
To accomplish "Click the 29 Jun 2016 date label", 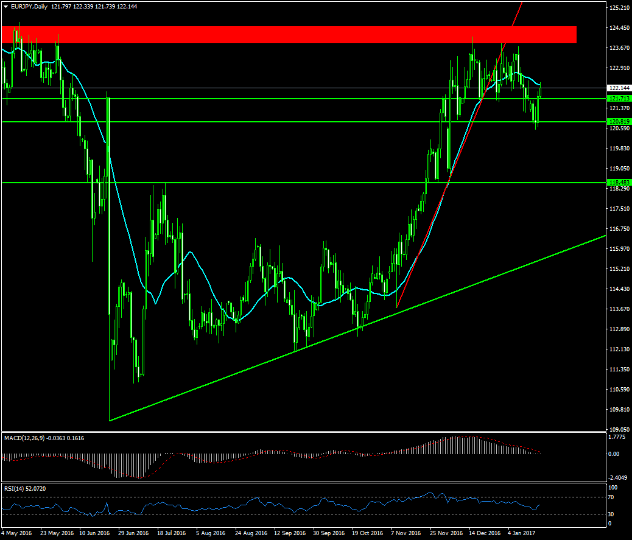I will pyautogui.click(x=135, y=533).
